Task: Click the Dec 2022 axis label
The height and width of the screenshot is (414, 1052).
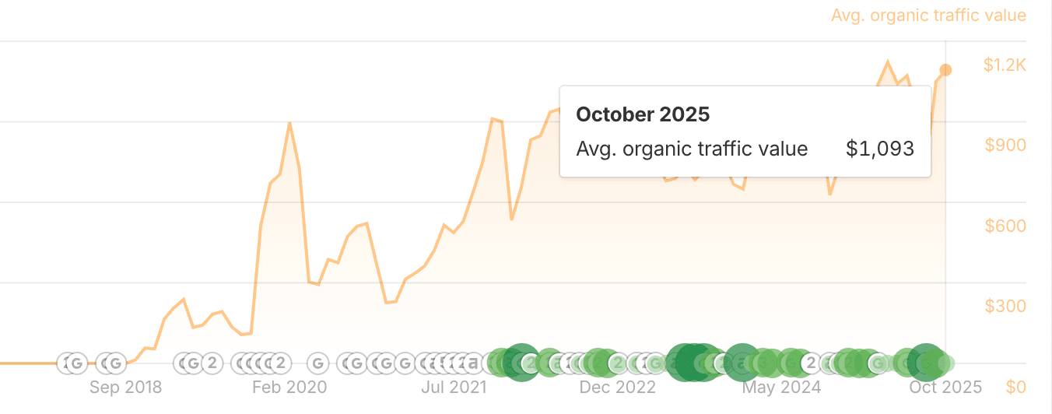Action: point(617,387)
